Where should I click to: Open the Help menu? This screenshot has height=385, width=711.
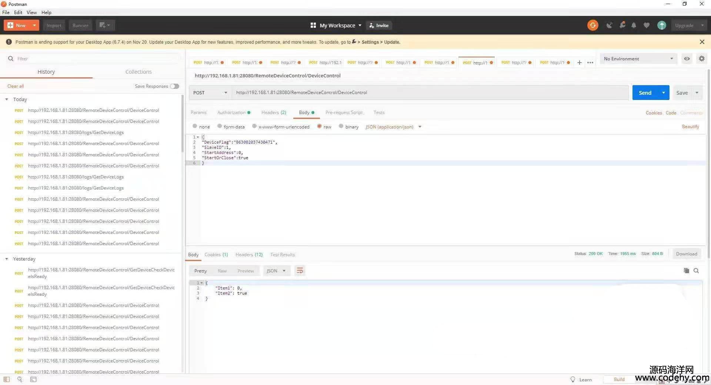click(46, 12)
